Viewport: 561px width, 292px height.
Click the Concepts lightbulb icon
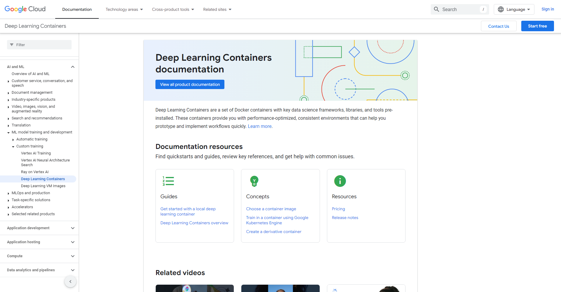[x=254, y=181]
